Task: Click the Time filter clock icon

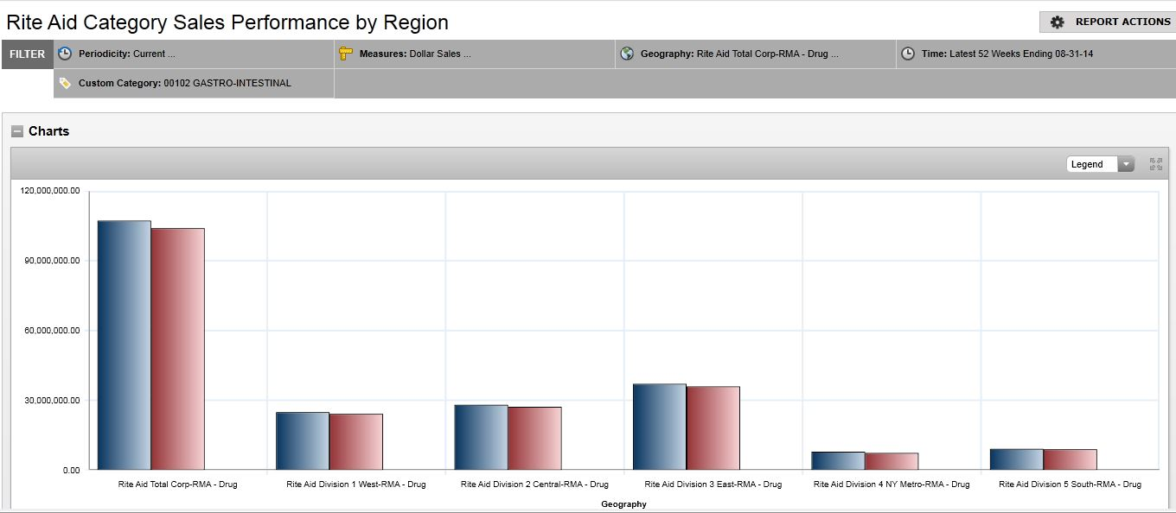Action: (x=908, y=54)
